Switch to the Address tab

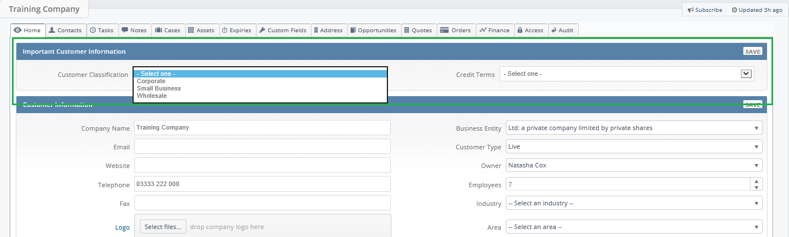pyautogui.click(x=328, y=30)
